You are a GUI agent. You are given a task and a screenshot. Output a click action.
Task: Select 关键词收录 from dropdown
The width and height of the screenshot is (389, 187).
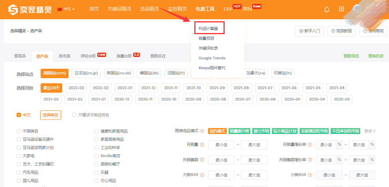pos(208,48)
